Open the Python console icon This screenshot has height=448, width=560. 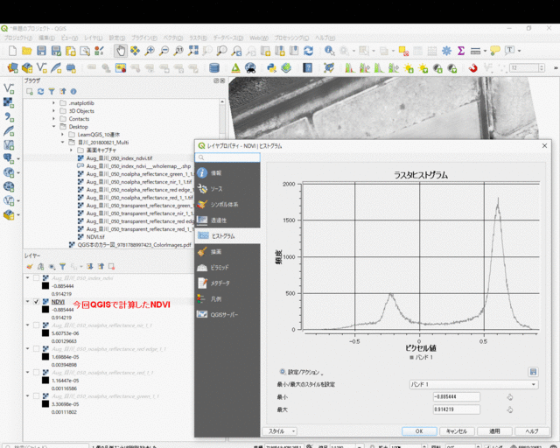click(x=271, y=67)
